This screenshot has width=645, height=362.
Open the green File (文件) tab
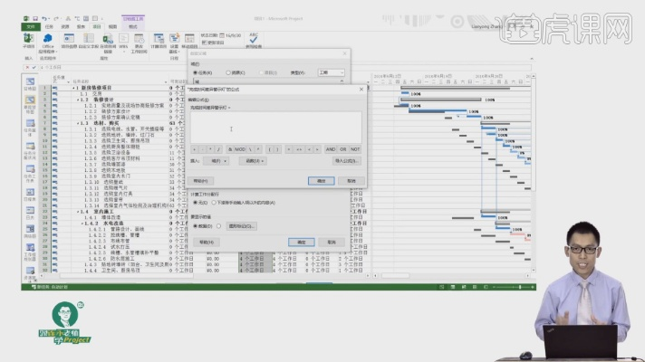pyautogui.click(x=30, y=27)
